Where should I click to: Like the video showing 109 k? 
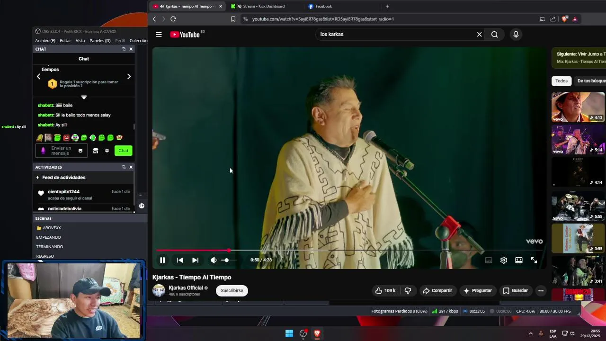385,290
